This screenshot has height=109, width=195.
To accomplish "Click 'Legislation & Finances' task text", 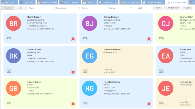I will (x=38, y=58).
